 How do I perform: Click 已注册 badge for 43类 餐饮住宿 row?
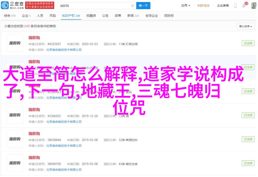(x=248, y=163)
